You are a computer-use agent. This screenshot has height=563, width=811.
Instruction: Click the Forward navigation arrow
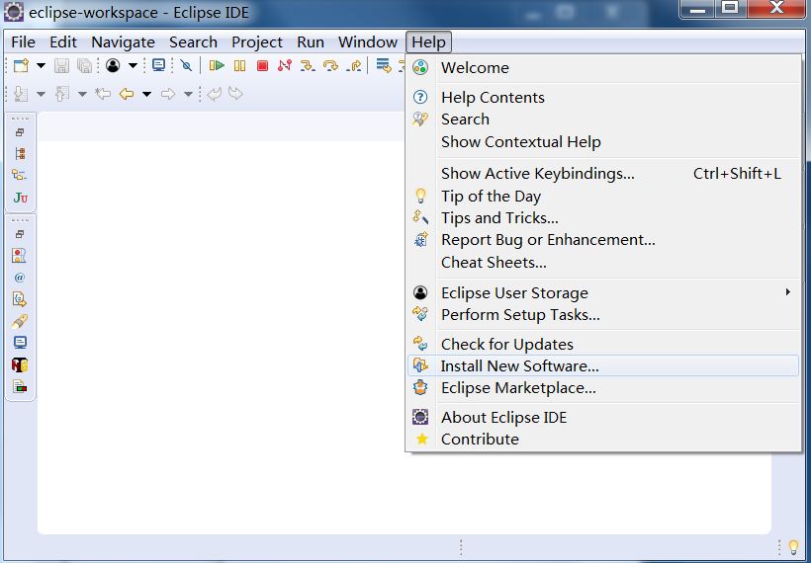168,94
